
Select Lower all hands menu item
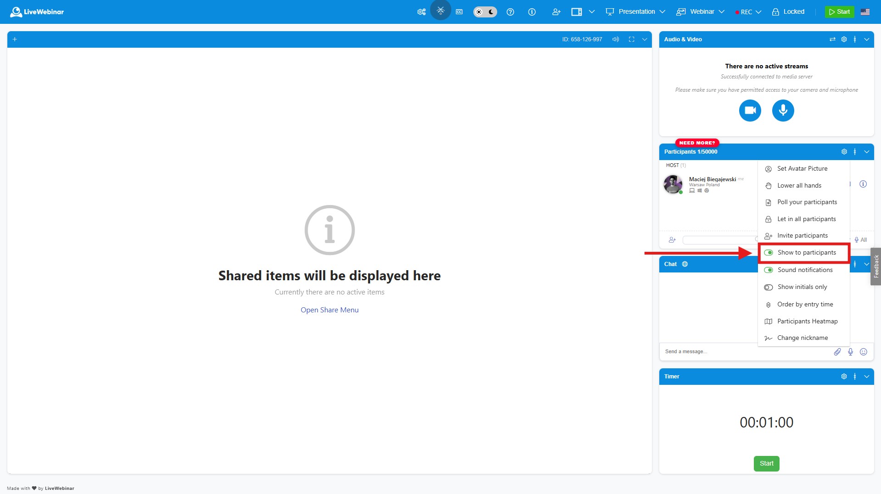pos(803,186)
